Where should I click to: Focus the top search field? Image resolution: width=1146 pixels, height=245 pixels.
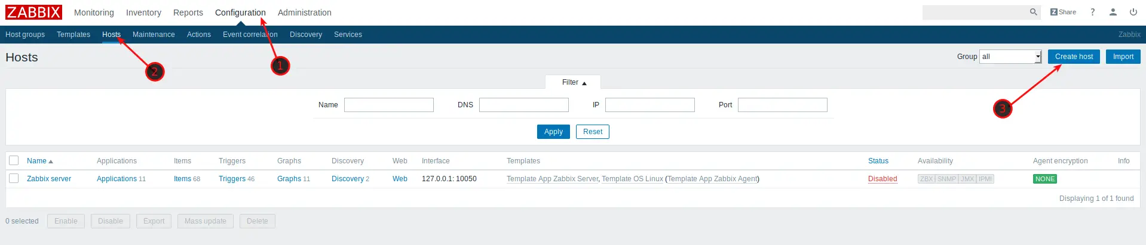tap(975, 12)
